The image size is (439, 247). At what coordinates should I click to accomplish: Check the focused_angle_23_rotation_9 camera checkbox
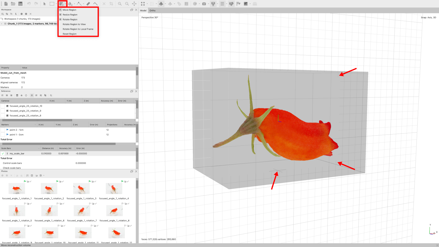pos(3,111)
